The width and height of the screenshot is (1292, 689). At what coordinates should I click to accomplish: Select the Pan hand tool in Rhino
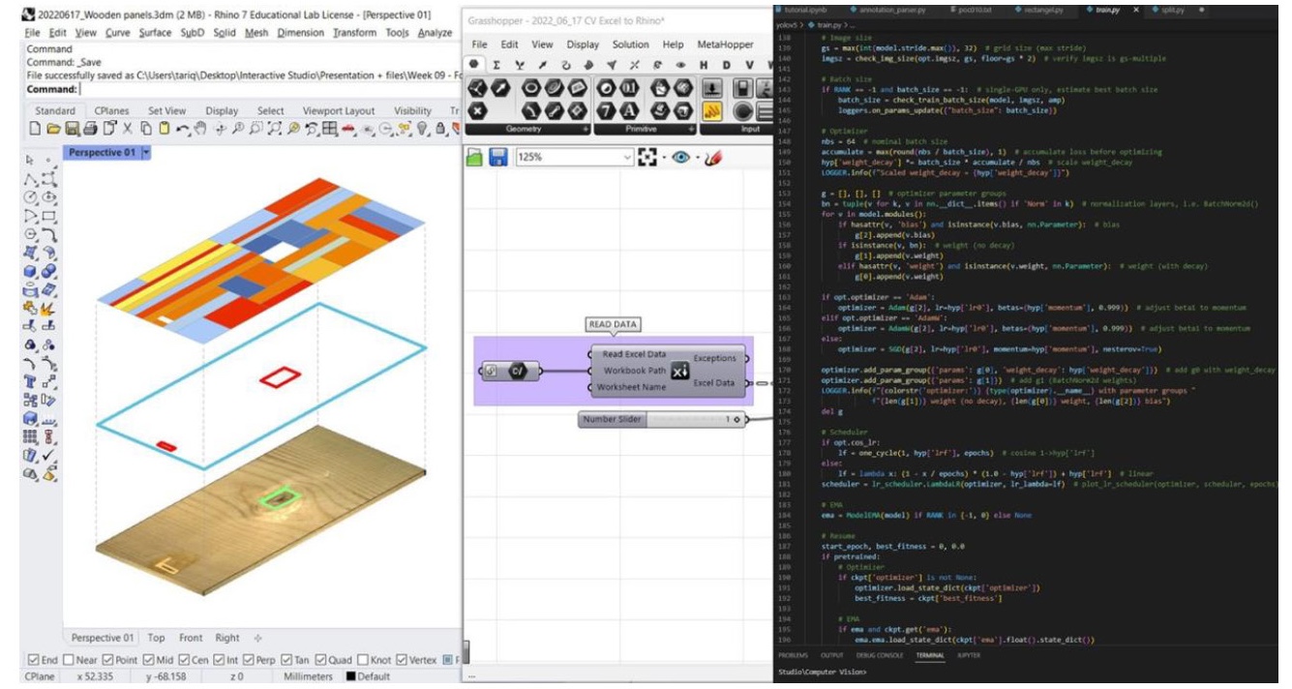pos(200,129)
